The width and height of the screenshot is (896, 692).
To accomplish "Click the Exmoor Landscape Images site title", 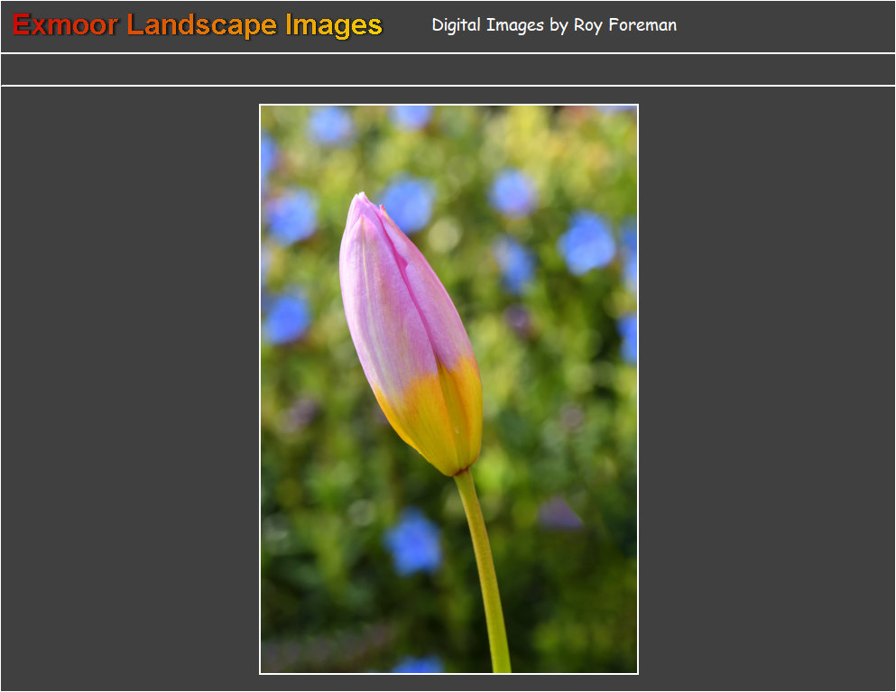I will pyautogui.click(x=198, y=25).
